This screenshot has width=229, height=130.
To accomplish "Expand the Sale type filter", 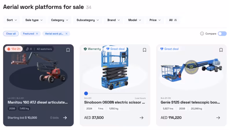I will (x=34, y=20).
